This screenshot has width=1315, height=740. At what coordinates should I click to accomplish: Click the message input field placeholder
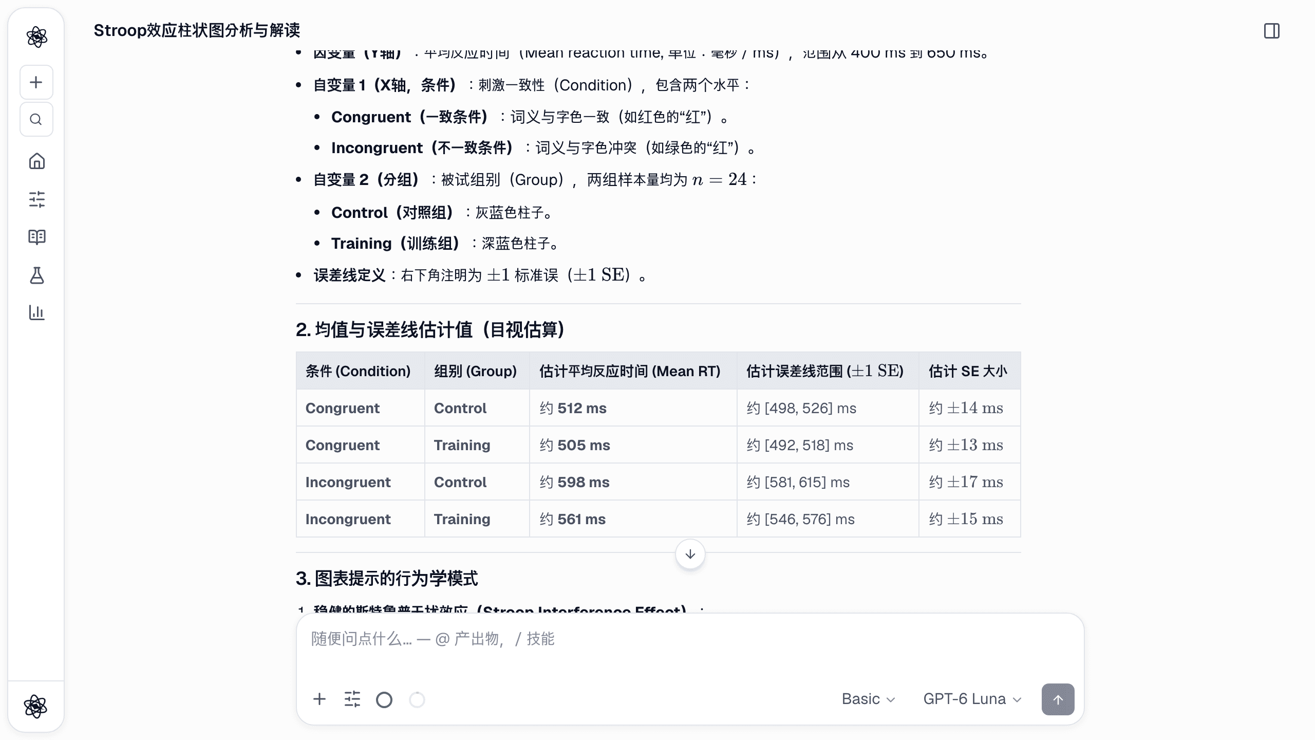[433, 639]
